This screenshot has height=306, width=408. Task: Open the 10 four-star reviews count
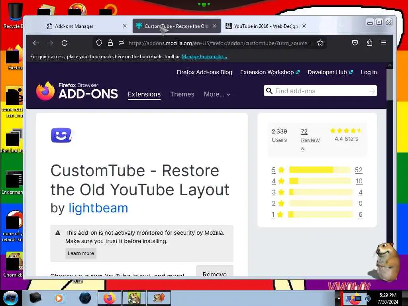[x=359, y=181]
